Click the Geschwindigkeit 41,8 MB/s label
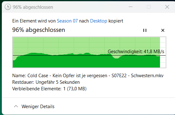175x115 pixels. pos(136,52)
